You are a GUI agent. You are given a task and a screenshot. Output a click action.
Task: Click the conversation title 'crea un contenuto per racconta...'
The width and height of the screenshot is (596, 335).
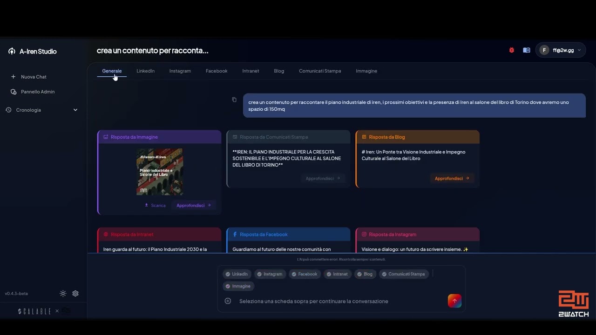[x=153, y=50]
